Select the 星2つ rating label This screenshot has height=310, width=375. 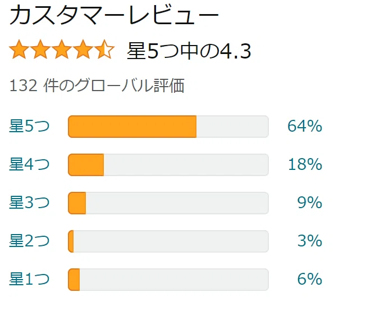coord(29,241)
